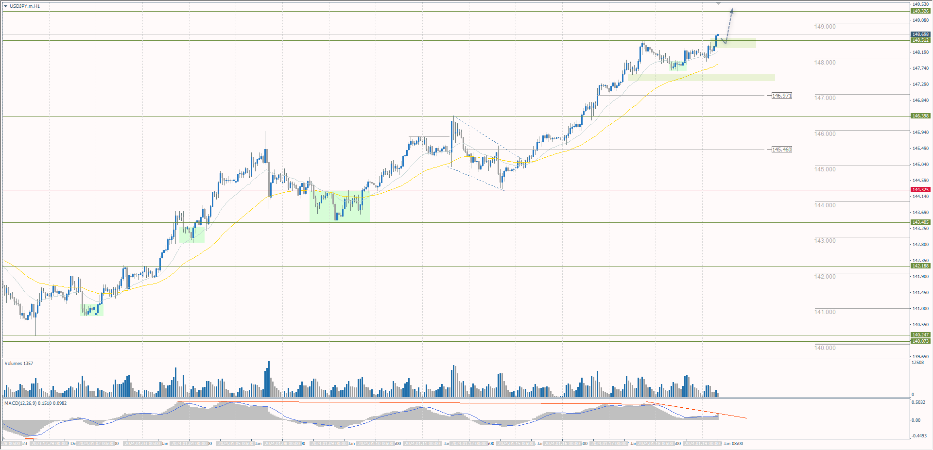Click the 148.000 round-level label
The height and width of the screenshot is (450, 933).
point(825,63)
